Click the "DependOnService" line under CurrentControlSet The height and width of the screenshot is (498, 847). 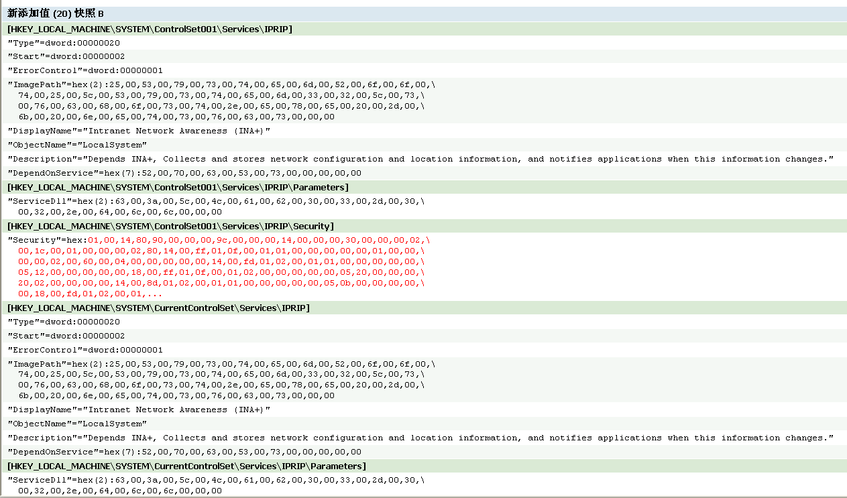184,452
